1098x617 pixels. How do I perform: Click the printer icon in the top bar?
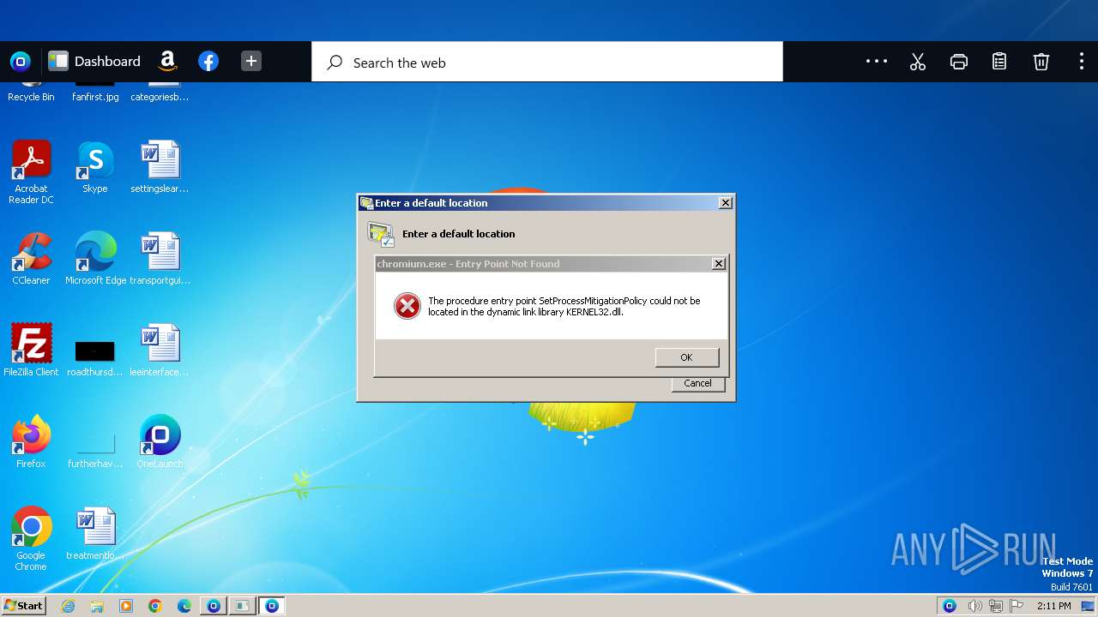[959, 62]
